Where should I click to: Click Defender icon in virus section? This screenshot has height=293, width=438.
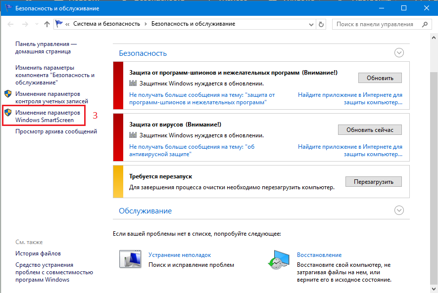pos(133,135)
